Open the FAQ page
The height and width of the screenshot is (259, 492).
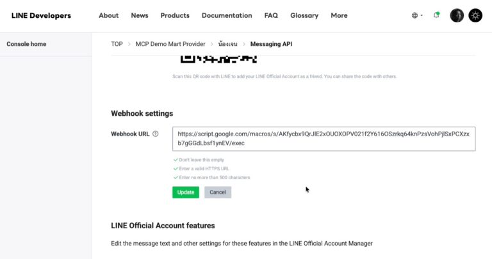coord(271,15)
